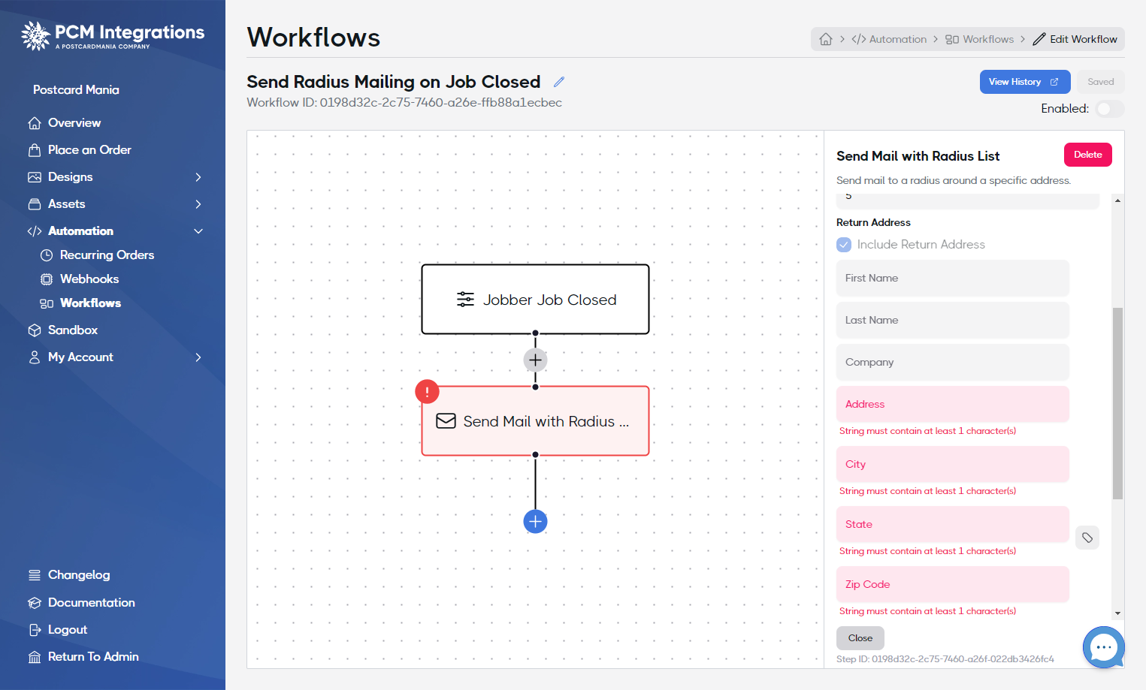
Task: Click the Saved button
Action: pos(1100,82)
